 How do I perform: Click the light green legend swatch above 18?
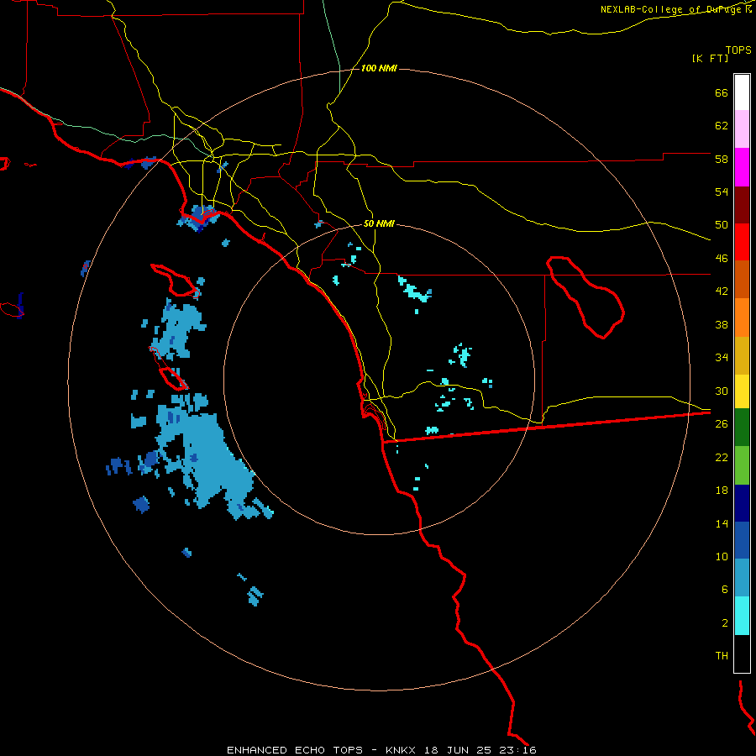[742, 465]
